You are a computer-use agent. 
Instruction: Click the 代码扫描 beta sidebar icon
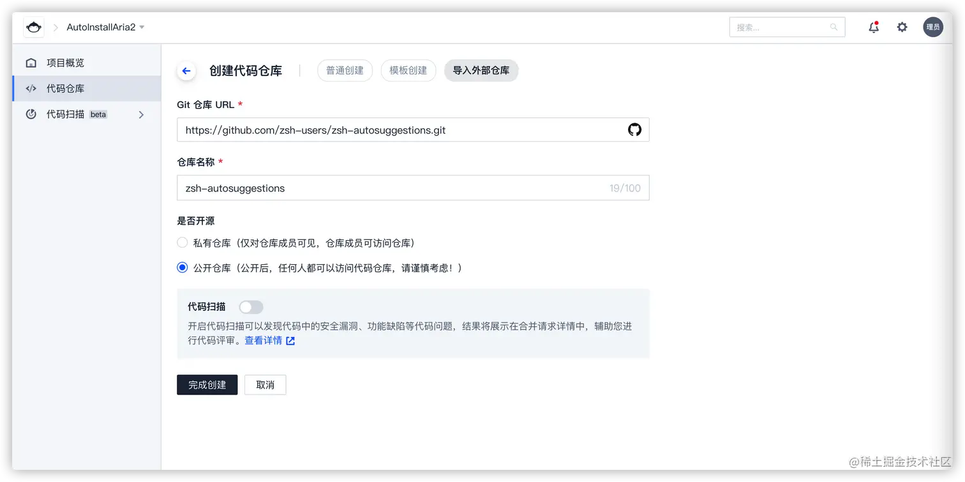(31, 114)
